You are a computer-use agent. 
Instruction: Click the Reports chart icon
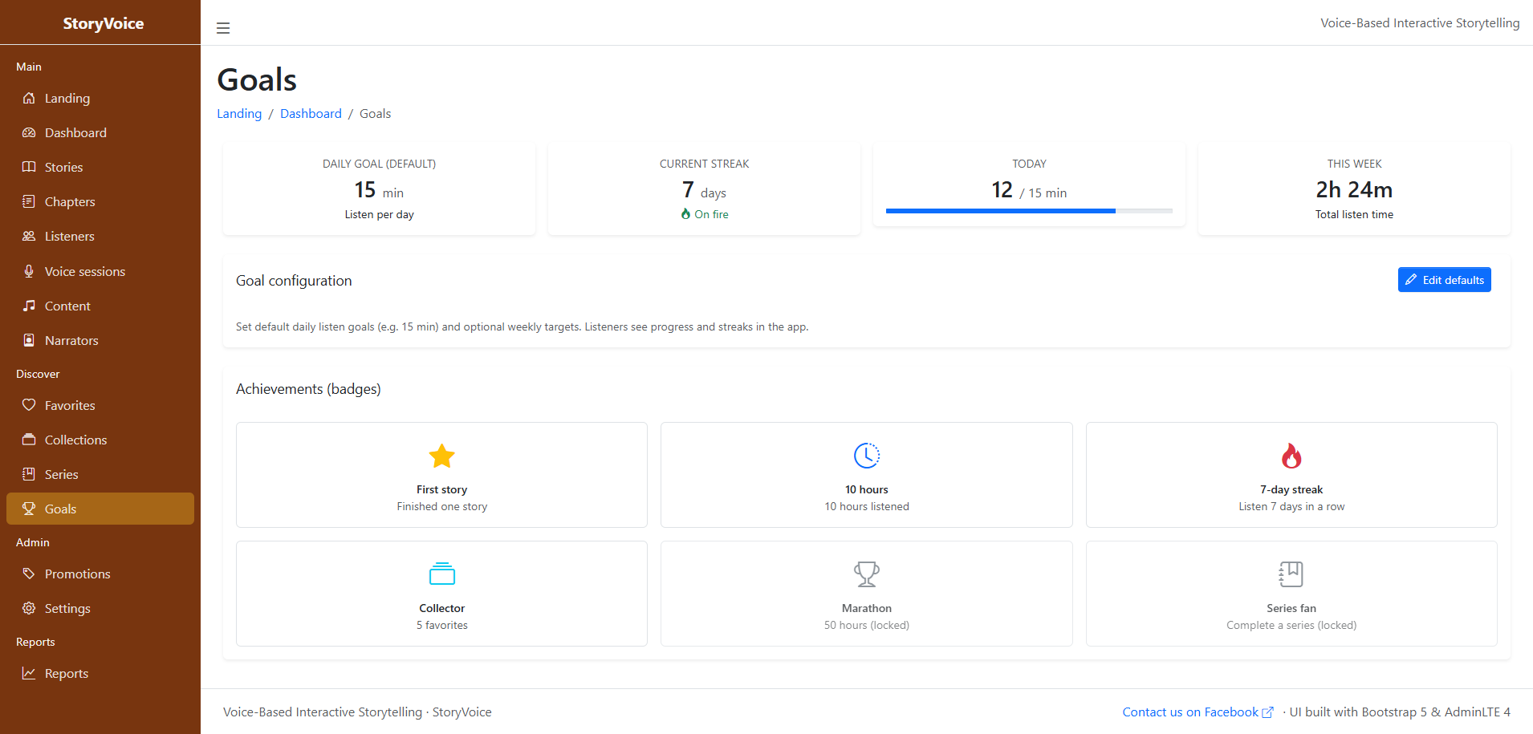click(29, 673)
